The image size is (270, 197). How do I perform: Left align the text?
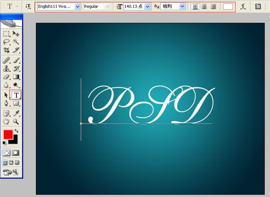195,6
